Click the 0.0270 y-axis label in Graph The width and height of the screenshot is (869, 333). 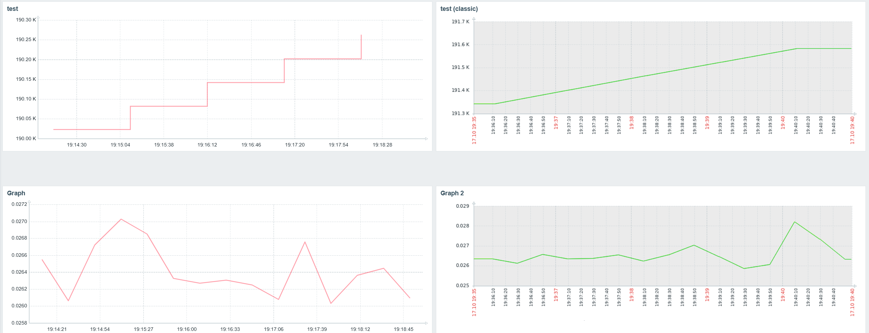point(19,221)
